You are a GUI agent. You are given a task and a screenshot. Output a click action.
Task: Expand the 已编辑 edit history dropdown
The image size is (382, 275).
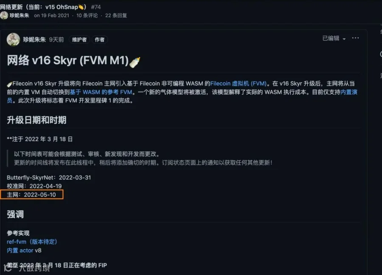pos(334,38)
